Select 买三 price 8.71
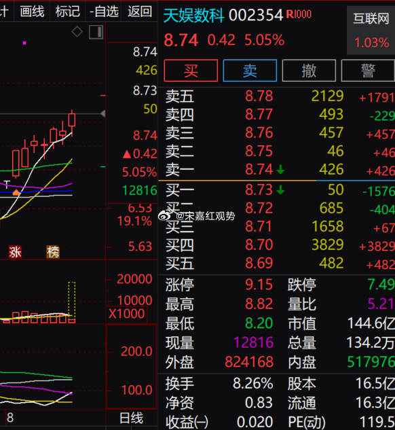The height and width of the screenshot is (430, 395). click(259, 226)
